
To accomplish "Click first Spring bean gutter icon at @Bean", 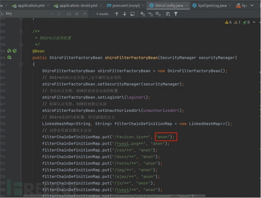I will [9, 51].
